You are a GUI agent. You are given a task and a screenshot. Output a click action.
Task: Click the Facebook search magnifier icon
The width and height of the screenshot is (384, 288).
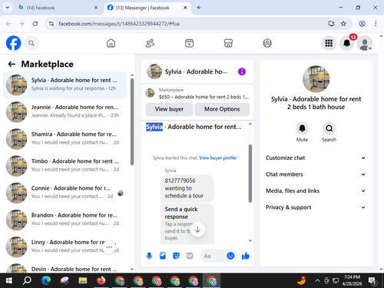pyautogui.click(x=31, y=43)
